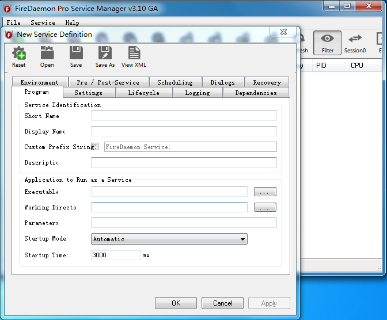Select the Program tab

coord(37,92)
